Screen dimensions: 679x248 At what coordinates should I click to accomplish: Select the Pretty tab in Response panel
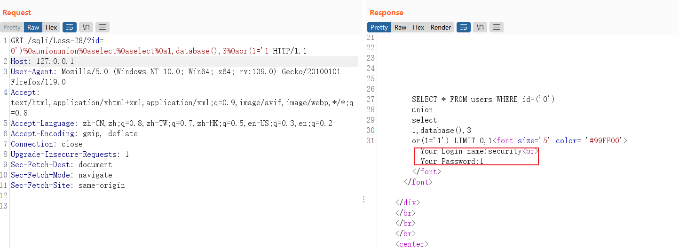[379, 27]
